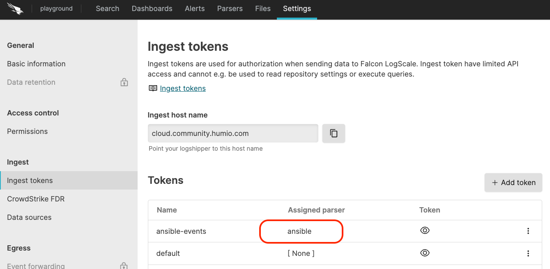This screenshot has height=269, width=550.
Task: Go to Permissions in the sidebar
Action: [27, 131]
